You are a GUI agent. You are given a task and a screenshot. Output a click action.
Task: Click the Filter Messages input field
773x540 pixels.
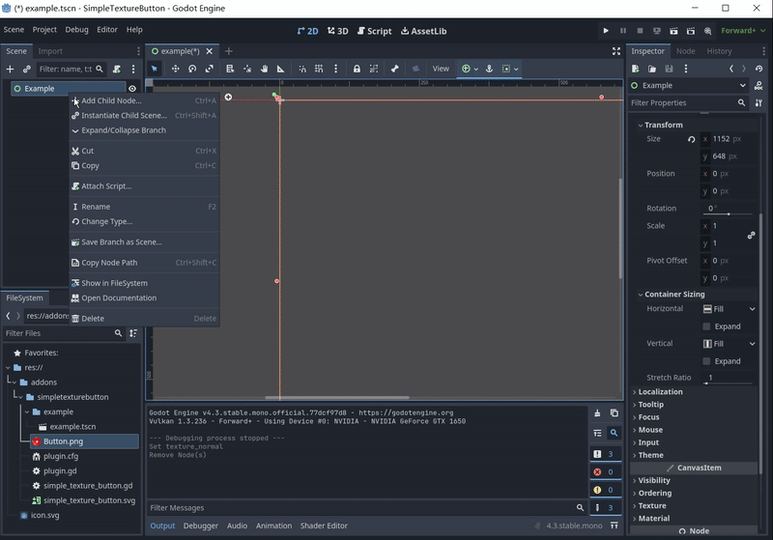coord(366,508)
